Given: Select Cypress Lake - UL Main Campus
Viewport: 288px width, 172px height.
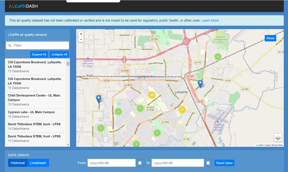Looking at the screenshot, I should pyautogui.click(x=36, y=114).
